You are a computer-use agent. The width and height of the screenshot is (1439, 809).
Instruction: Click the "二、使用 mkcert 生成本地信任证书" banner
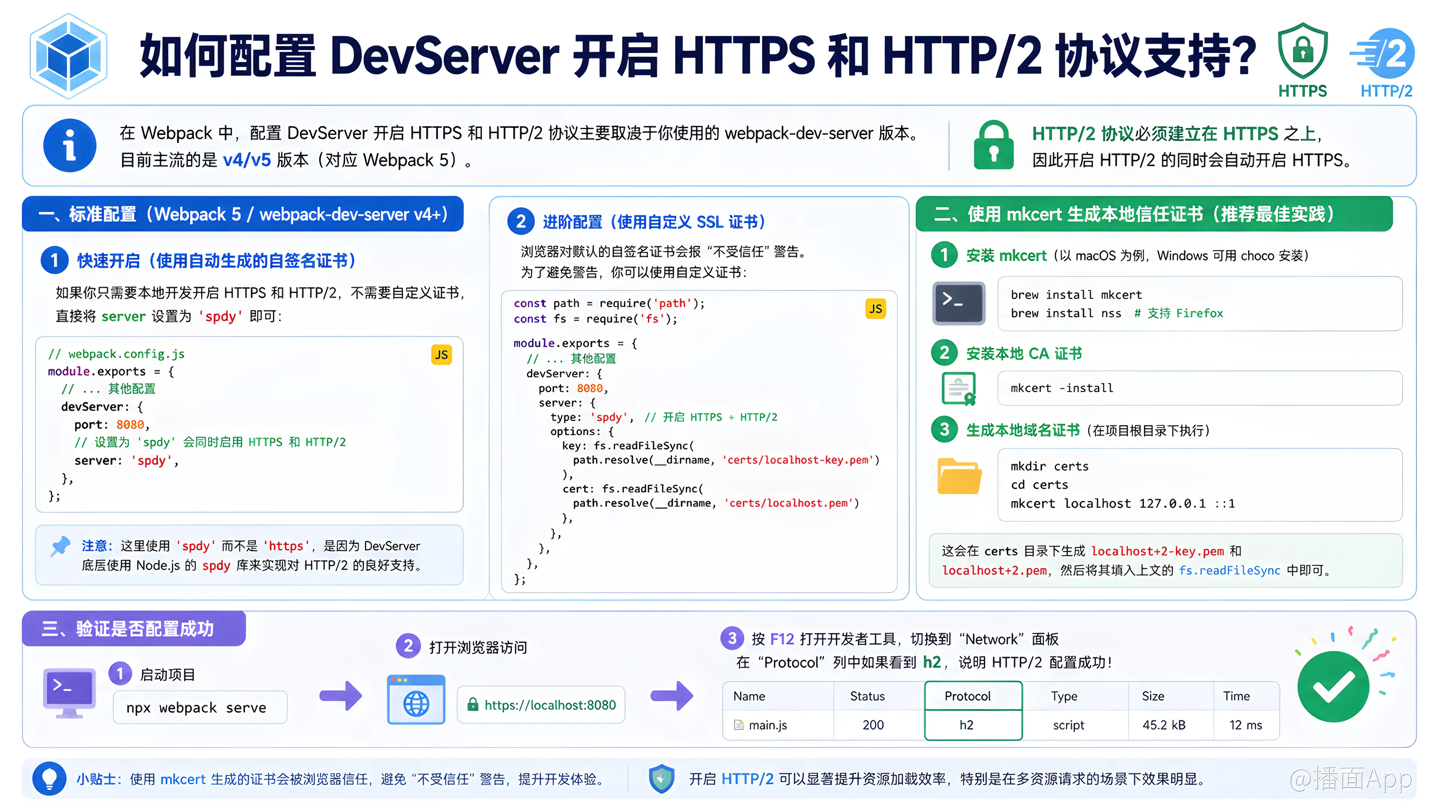1154,214
